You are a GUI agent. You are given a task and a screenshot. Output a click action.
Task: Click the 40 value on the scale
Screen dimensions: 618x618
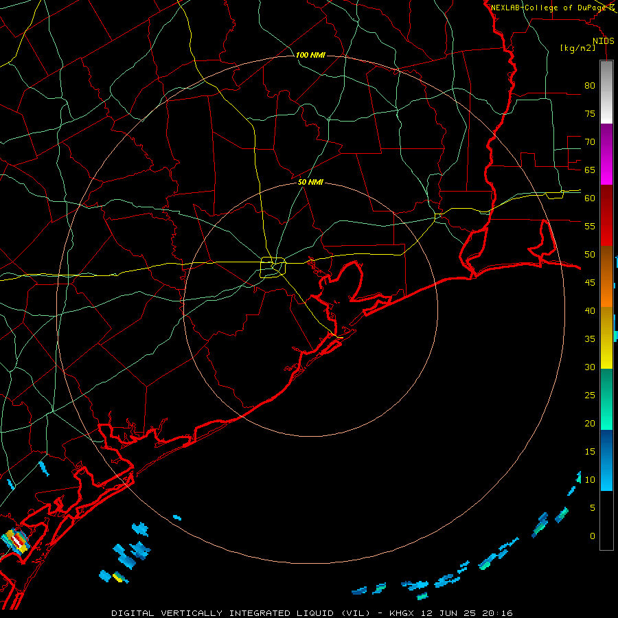590,310
